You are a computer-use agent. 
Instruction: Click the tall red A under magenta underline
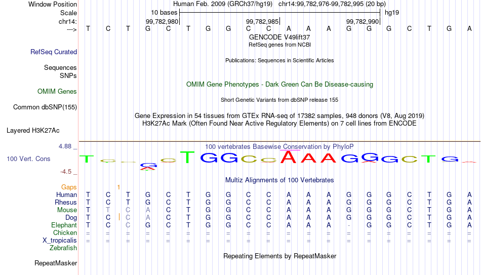(x=289, y=156)
